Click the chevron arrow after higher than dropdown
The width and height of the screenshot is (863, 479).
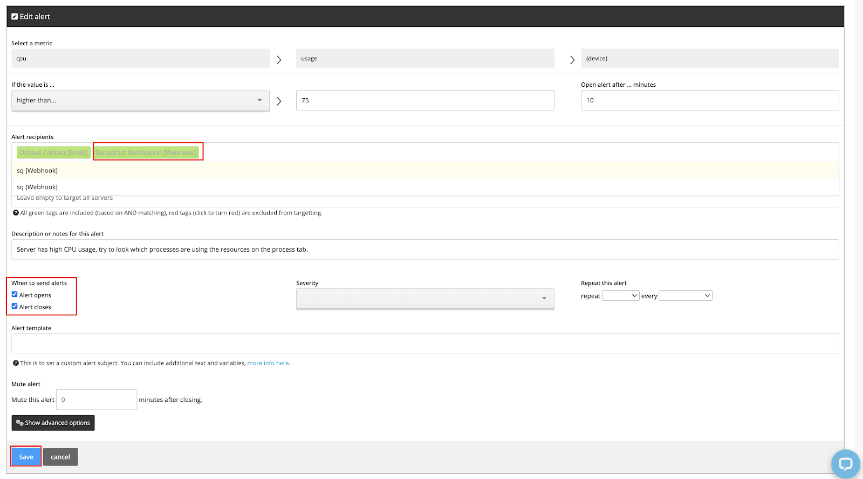[279, 101]
